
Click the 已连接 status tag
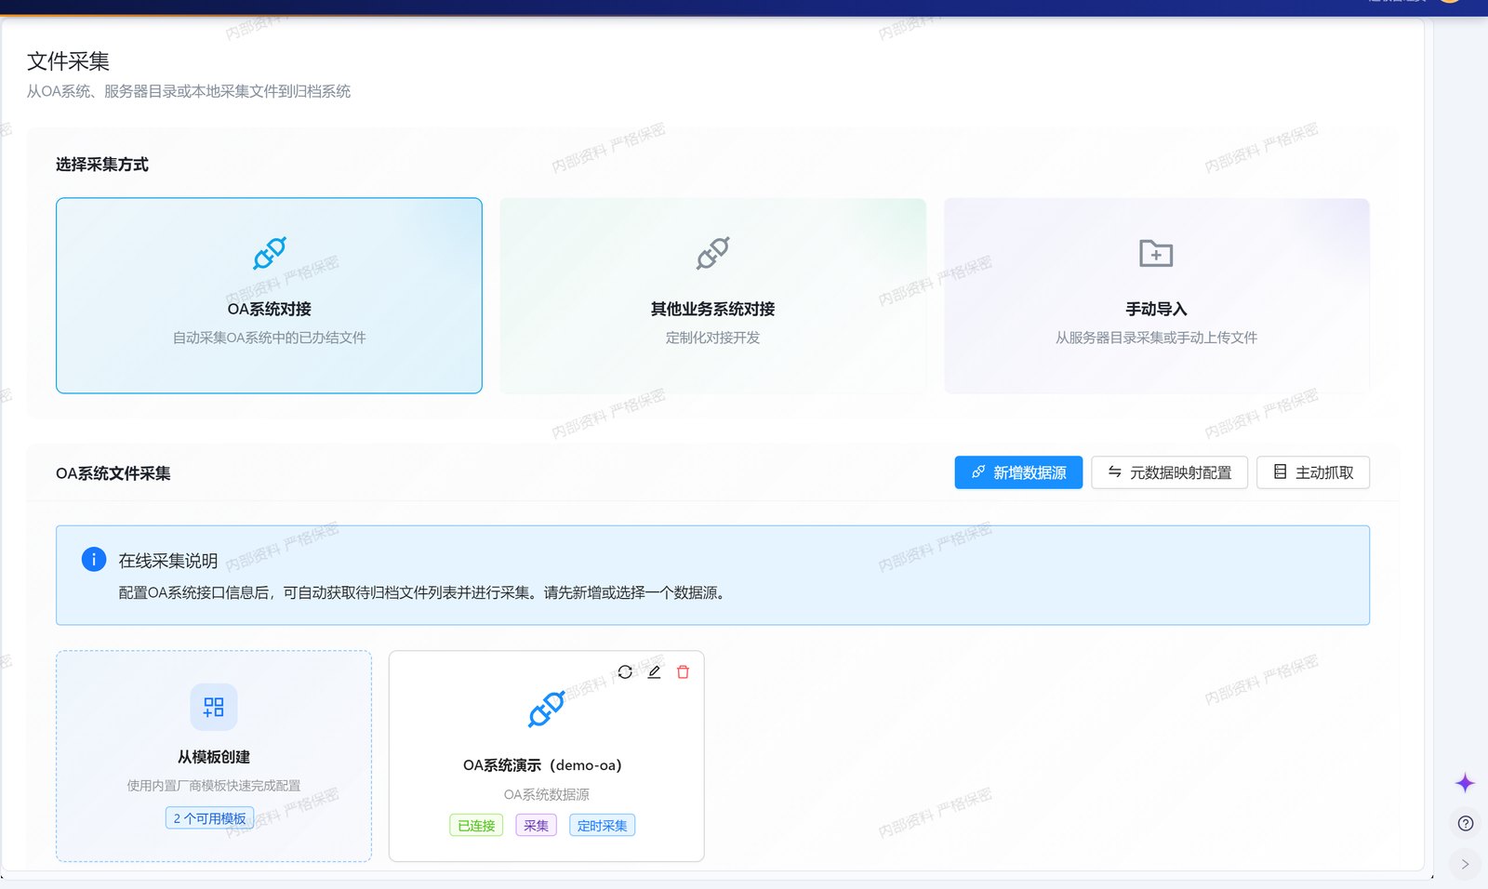click(476, 826)
